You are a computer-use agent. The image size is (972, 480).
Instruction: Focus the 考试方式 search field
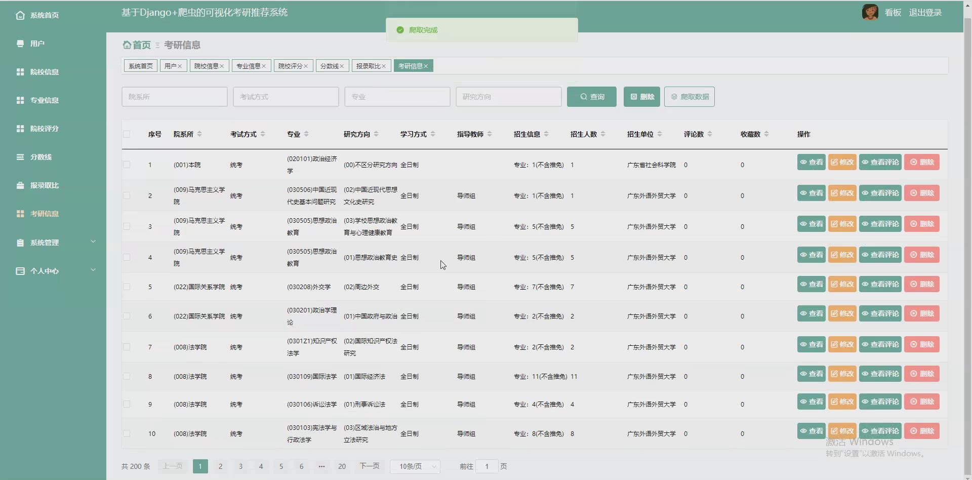[286, 97]
